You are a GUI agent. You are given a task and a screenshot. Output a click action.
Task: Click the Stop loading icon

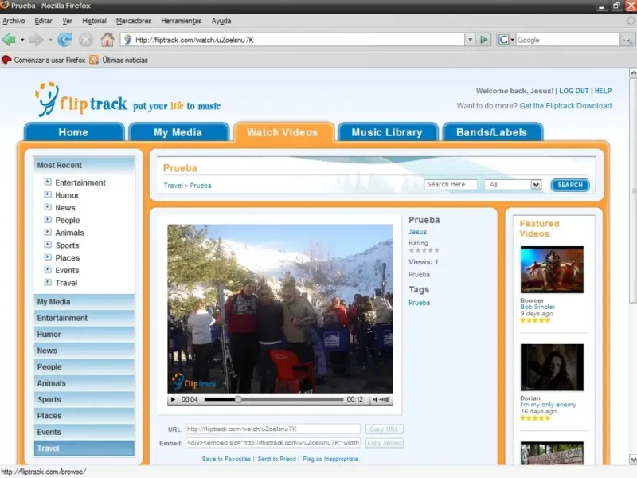pyautogui.click(x=86, y=40)
